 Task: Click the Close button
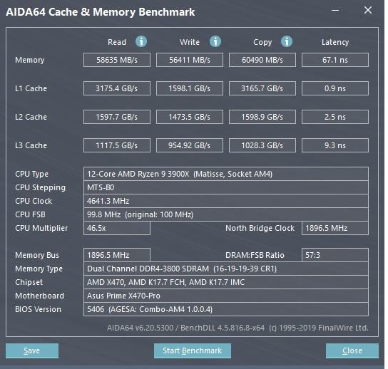pos(352,350)
